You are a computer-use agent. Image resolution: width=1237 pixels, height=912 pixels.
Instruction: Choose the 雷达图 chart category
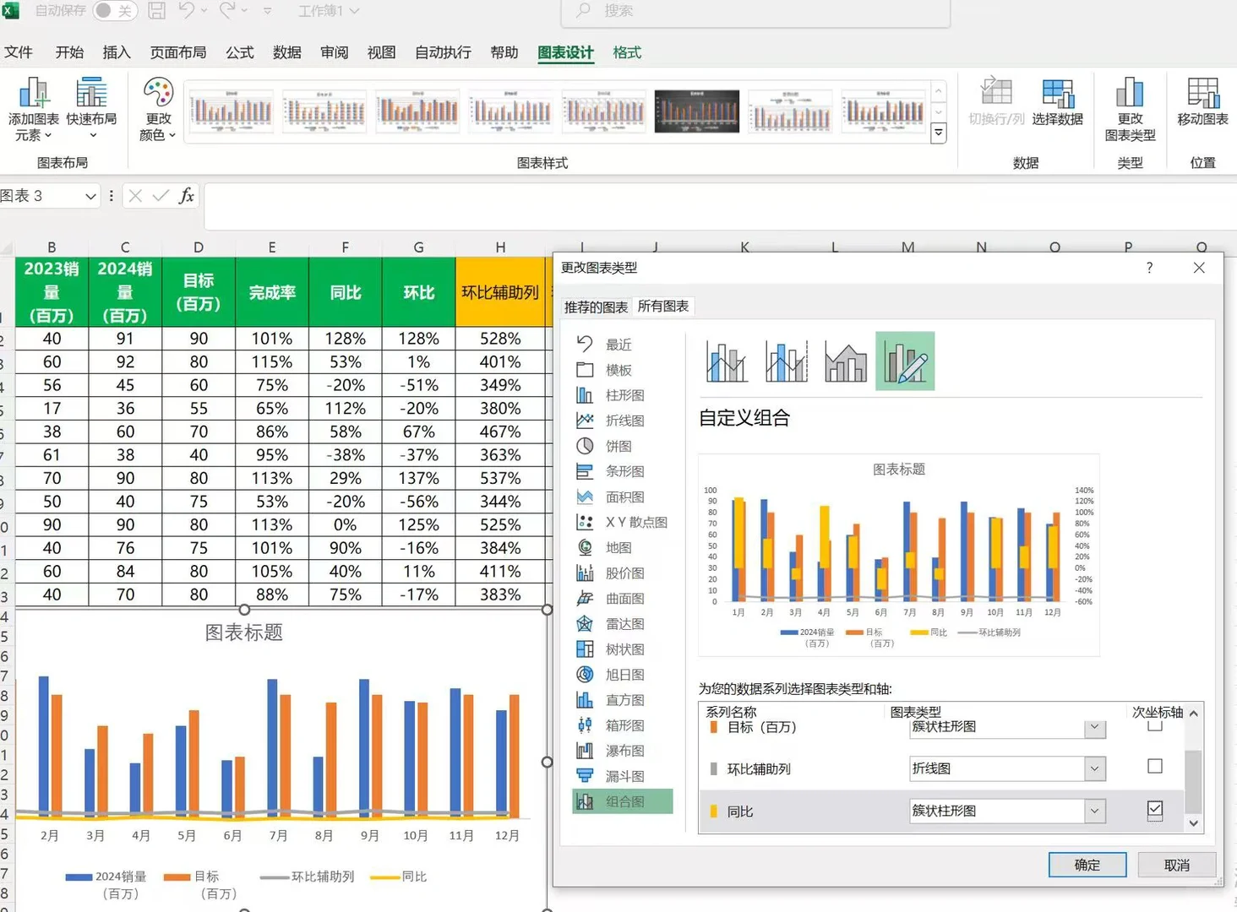tap(624, 623)
